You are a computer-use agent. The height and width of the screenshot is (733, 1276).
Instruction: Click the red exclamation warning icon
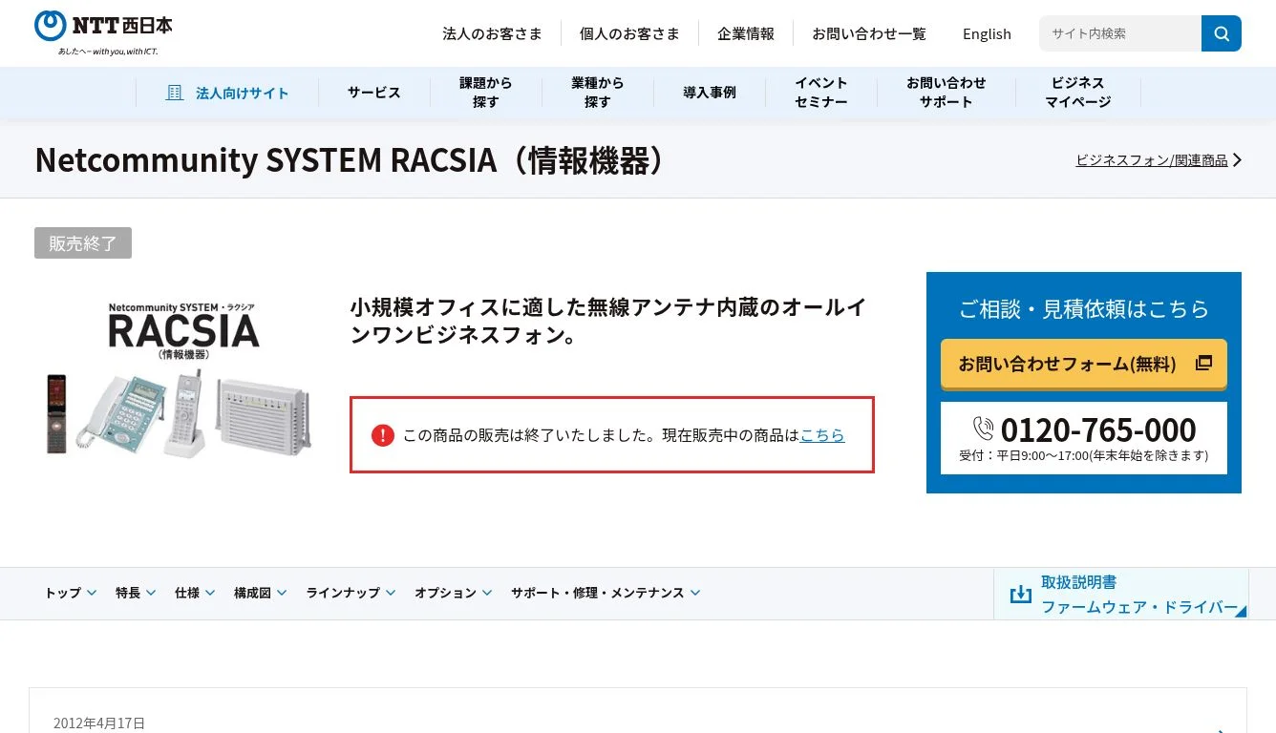383,435
